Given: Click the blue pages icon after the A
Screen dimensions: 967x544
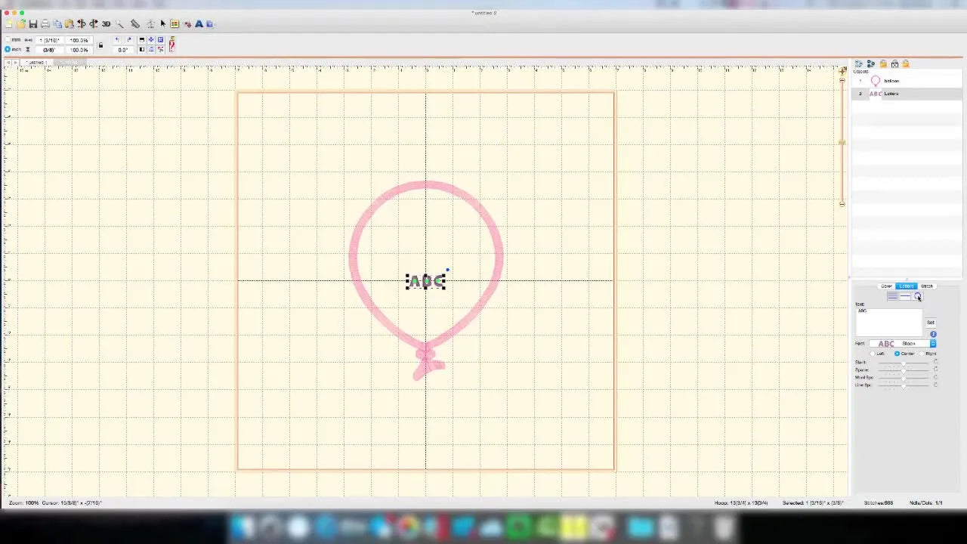Looking at the screenshot, I should click(210, 24).
